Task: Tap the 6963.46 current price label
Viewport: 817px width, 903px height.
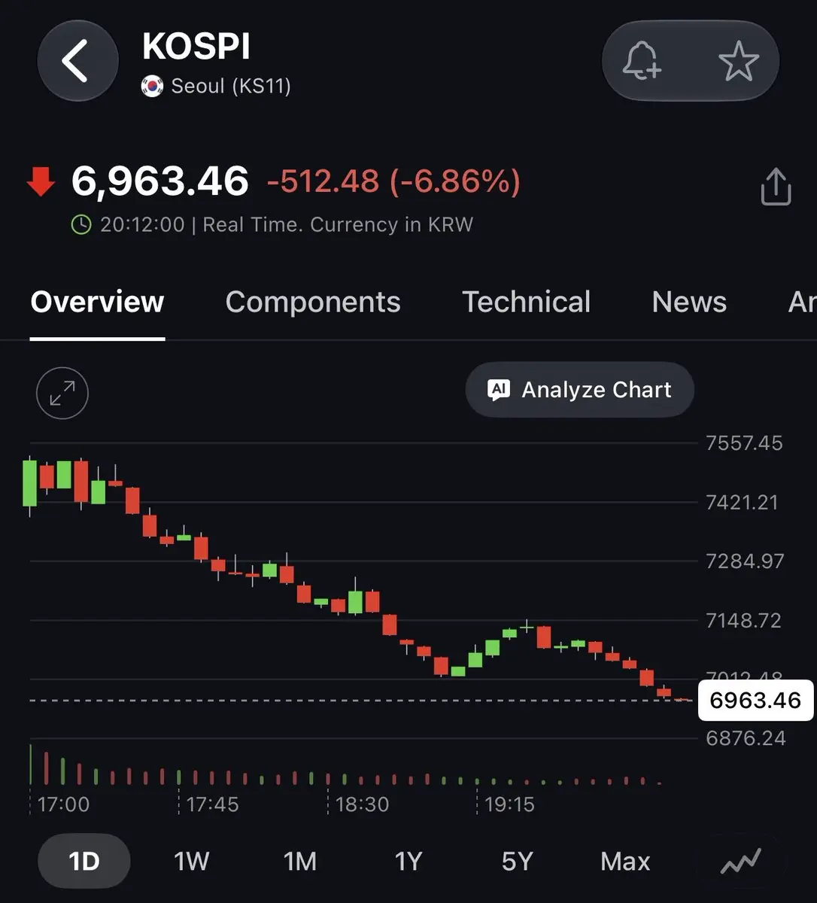Action: click(755, 701)
